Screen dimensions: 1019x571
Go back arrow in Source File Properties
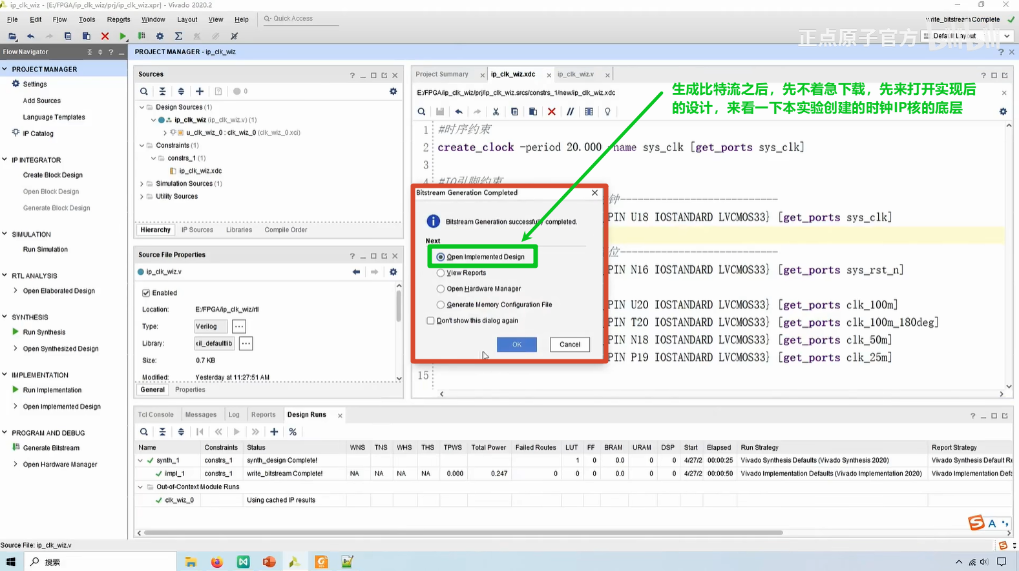click(356, 272)
